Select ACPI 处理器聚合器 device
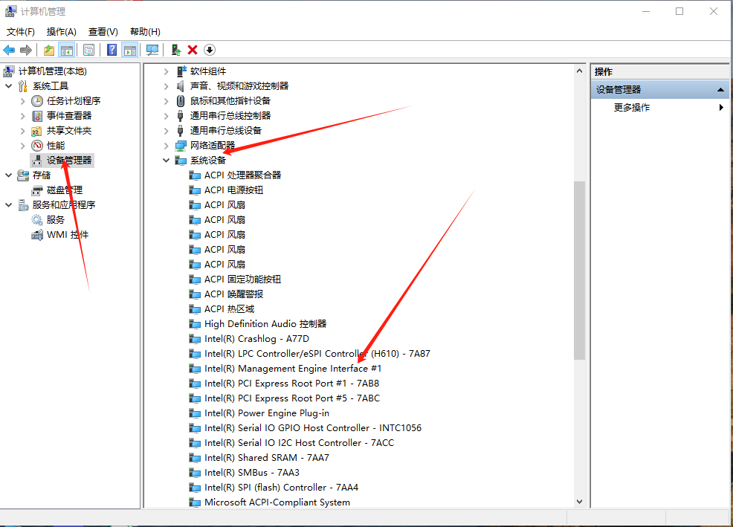 (x=242, y=175)
